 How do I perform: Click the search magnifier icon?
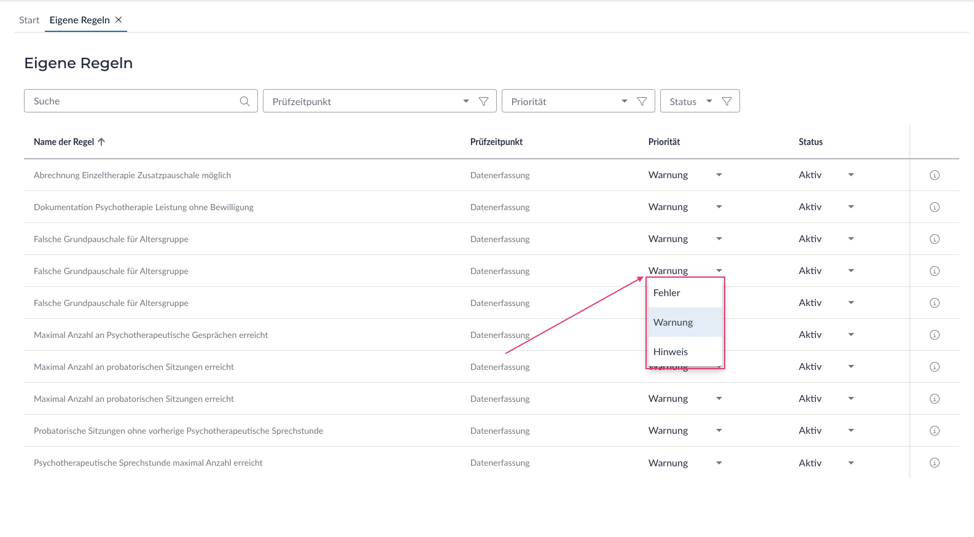pos(244,101)
